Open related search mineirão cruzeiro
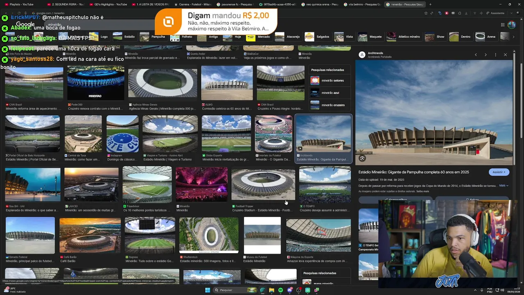524x295 pixels. (x=330, y=105)
